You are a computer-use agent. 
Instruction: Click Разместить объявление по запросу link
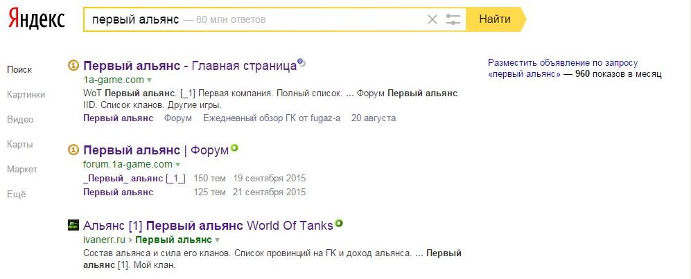[563, 63]
